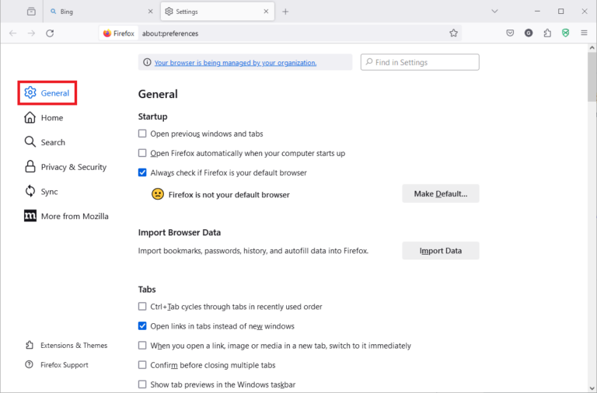Click the sad face default browser icon
Screen dimensions: 597x393
coord(158,194)
